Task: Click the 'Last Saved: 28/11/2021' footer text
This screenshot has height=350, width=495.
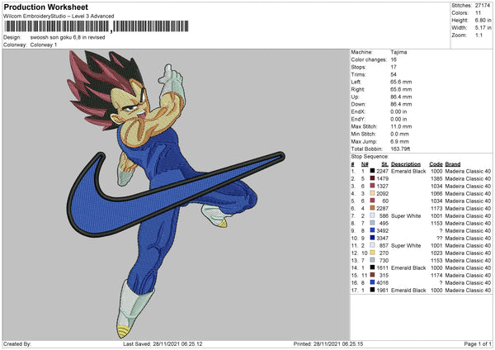Action: pyautogui.click(x=163, y=343)
